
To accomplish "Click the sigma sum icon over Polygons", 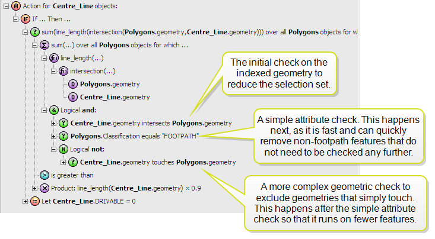I will [44, 45].
